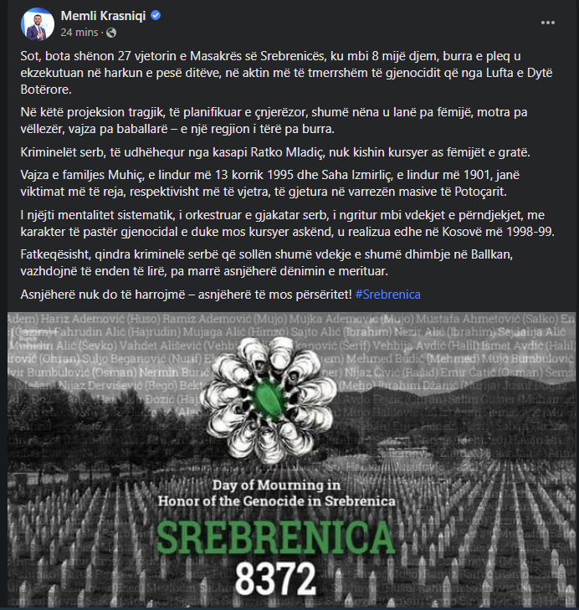Open the 24 mins timestamp link
The height and width of the screenshot is (610, 579).
[79, 33]
